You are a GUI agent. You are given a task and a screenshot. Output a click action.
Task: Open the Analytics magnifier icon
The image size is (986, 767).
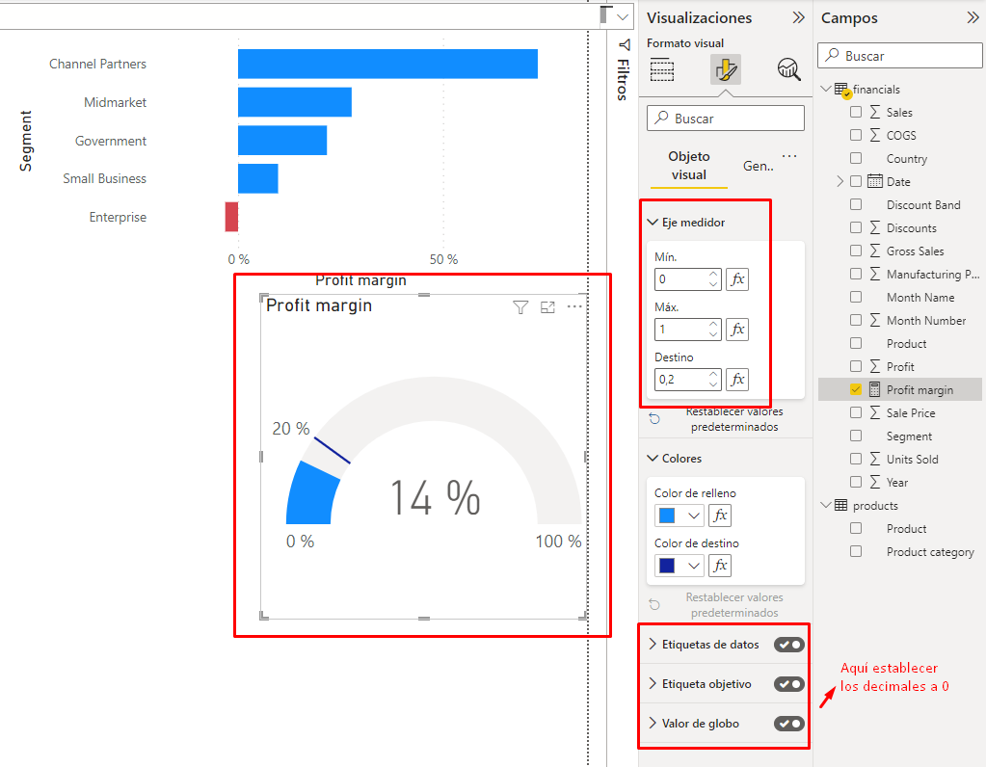pyautogui.click(x=788, y=69)
